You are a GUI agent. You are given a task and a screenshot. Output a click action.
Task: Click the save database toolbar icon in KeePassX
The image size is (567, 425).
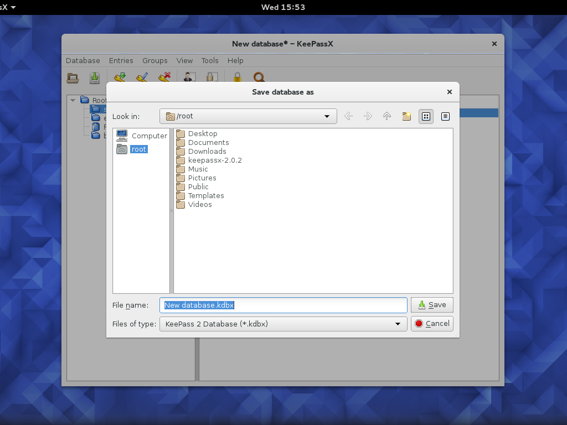[95, 77]
